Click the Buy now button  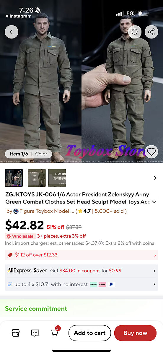(135, 333)
